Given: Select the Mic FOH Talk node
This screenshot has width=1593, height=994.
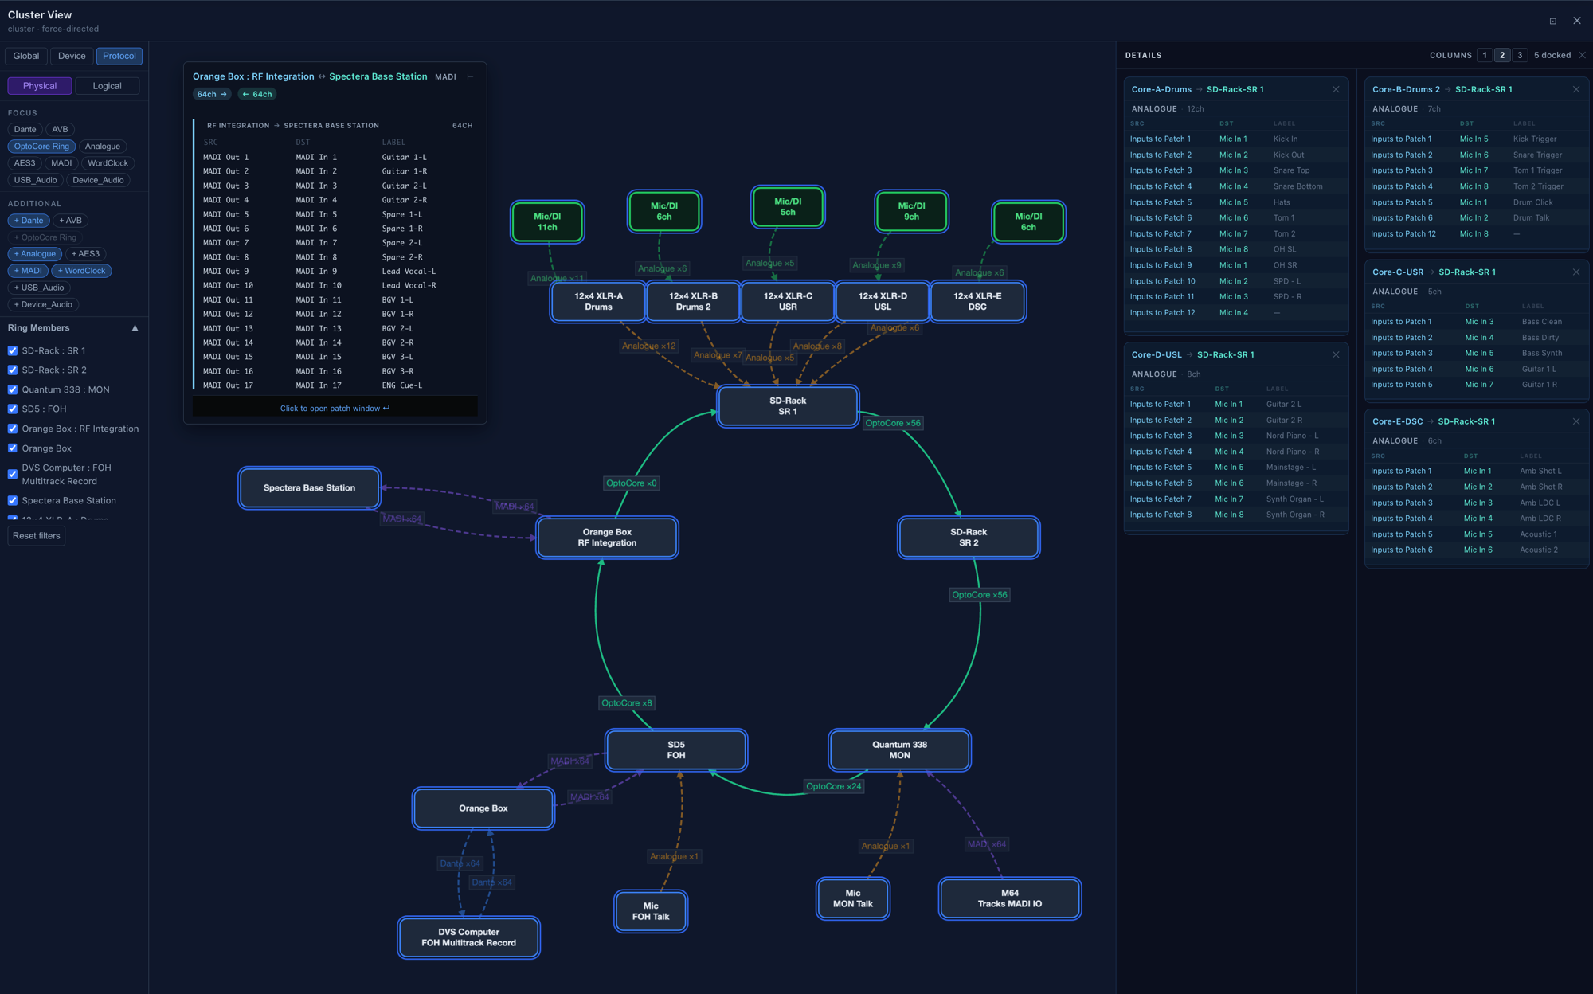Looking at the screenshot, I should pyautogui.click(x=651, y=911).
